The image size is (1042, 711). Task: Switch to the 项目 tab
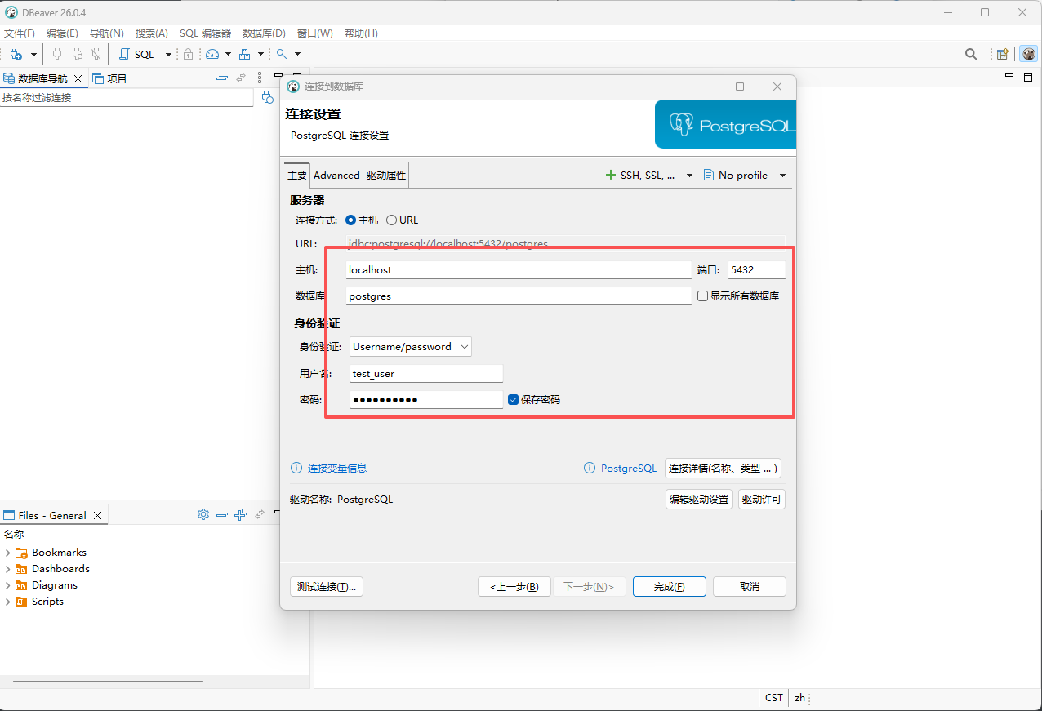click(110, 78)
